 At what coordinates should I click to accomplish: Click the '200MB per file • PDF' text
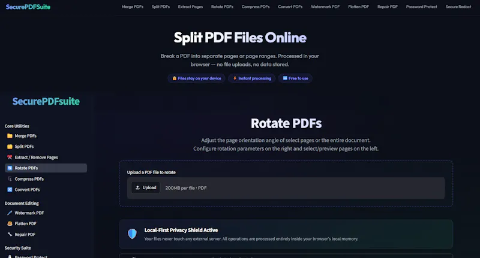tap(186, 188)
